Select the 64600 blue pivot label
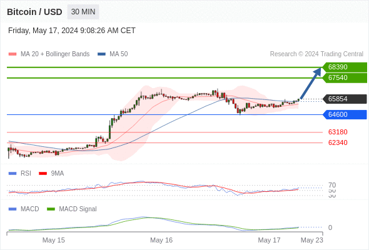 click(345, 114)
